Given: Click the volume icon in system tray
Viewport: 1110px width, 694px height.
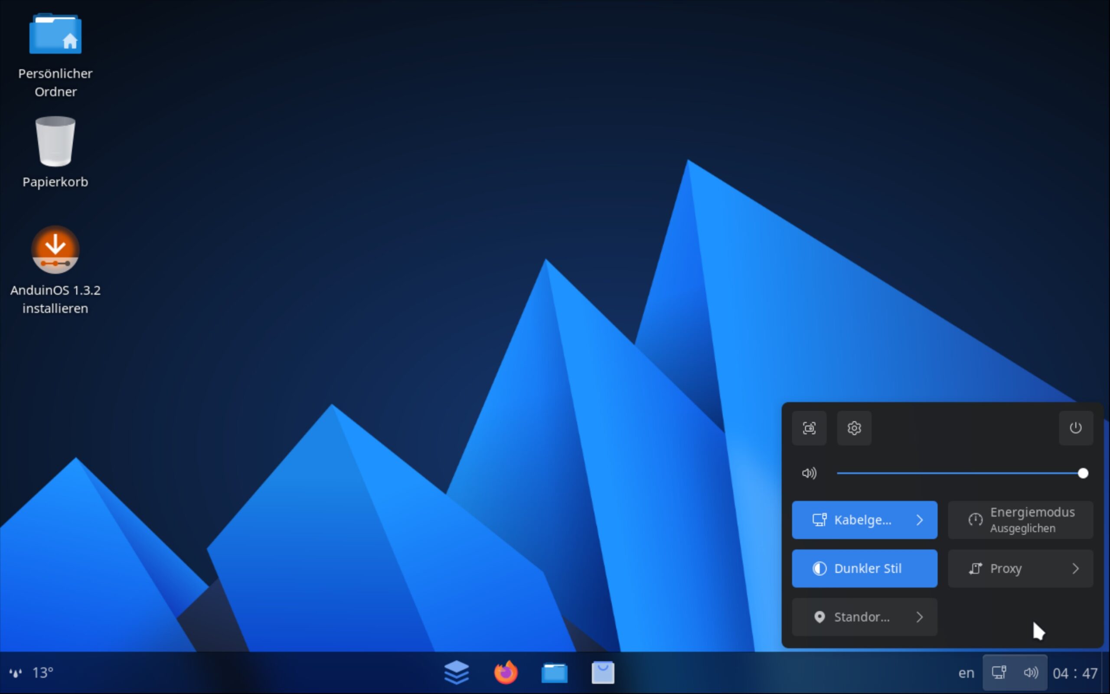Looking at the screenshot, I should click(1031, 673).
